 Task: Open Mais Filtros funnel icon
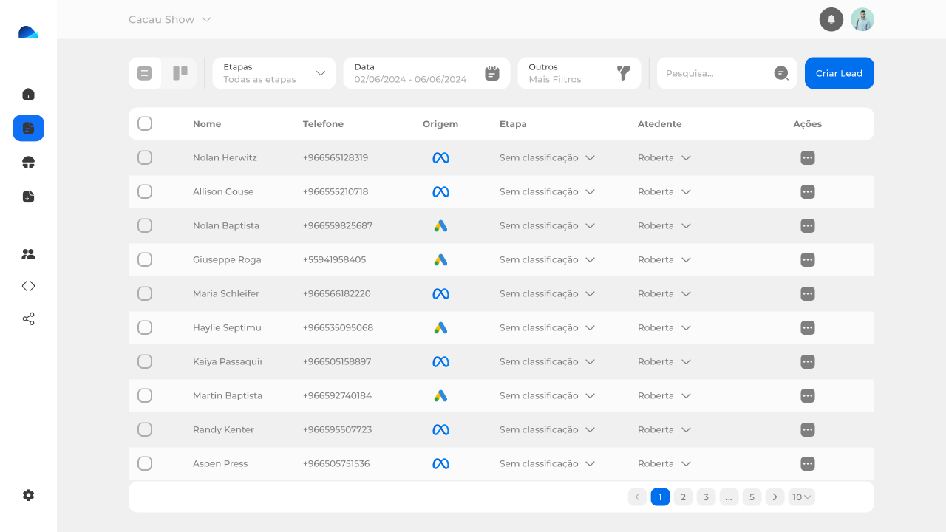click(624, 73)
